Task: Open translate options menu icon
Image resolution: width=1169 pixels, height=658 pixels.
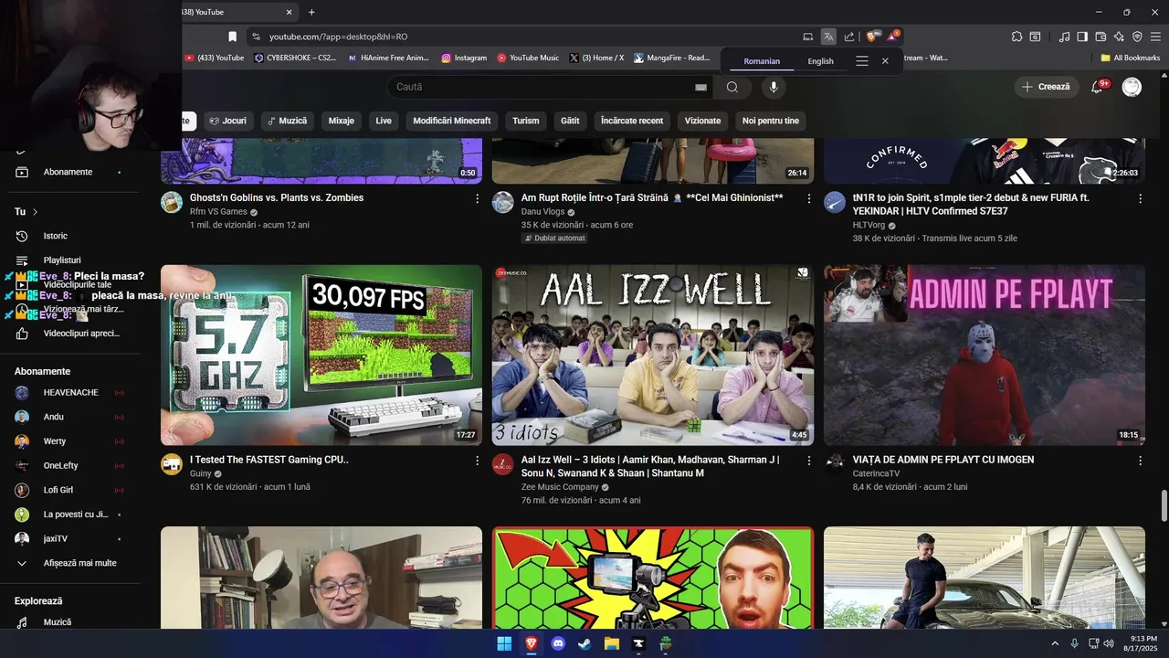Action: tap(862, 61)
